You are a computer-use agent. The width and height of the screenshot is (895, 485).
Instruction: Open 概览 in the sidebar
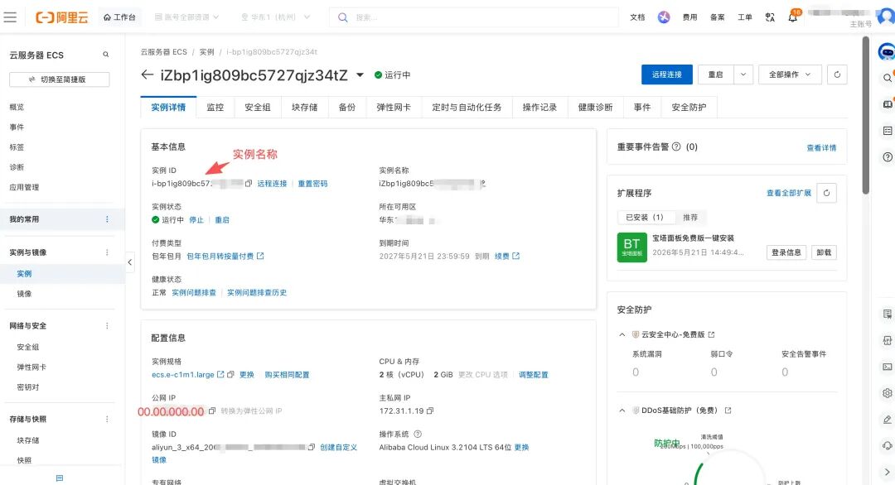click(17, 107)
